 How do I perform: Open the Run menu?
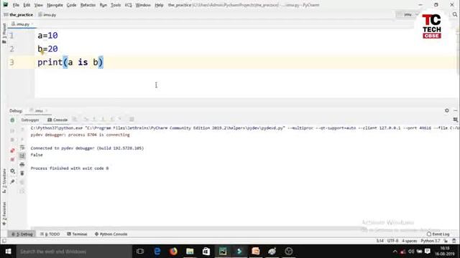(x=103, y=5)
